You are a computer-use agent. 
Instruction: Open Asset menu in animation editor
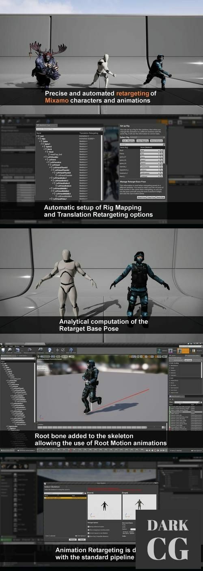click(11, 346)
